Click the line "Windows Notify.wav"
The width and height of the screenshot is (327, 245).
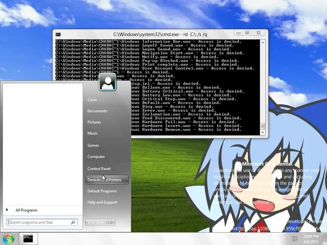137,57
